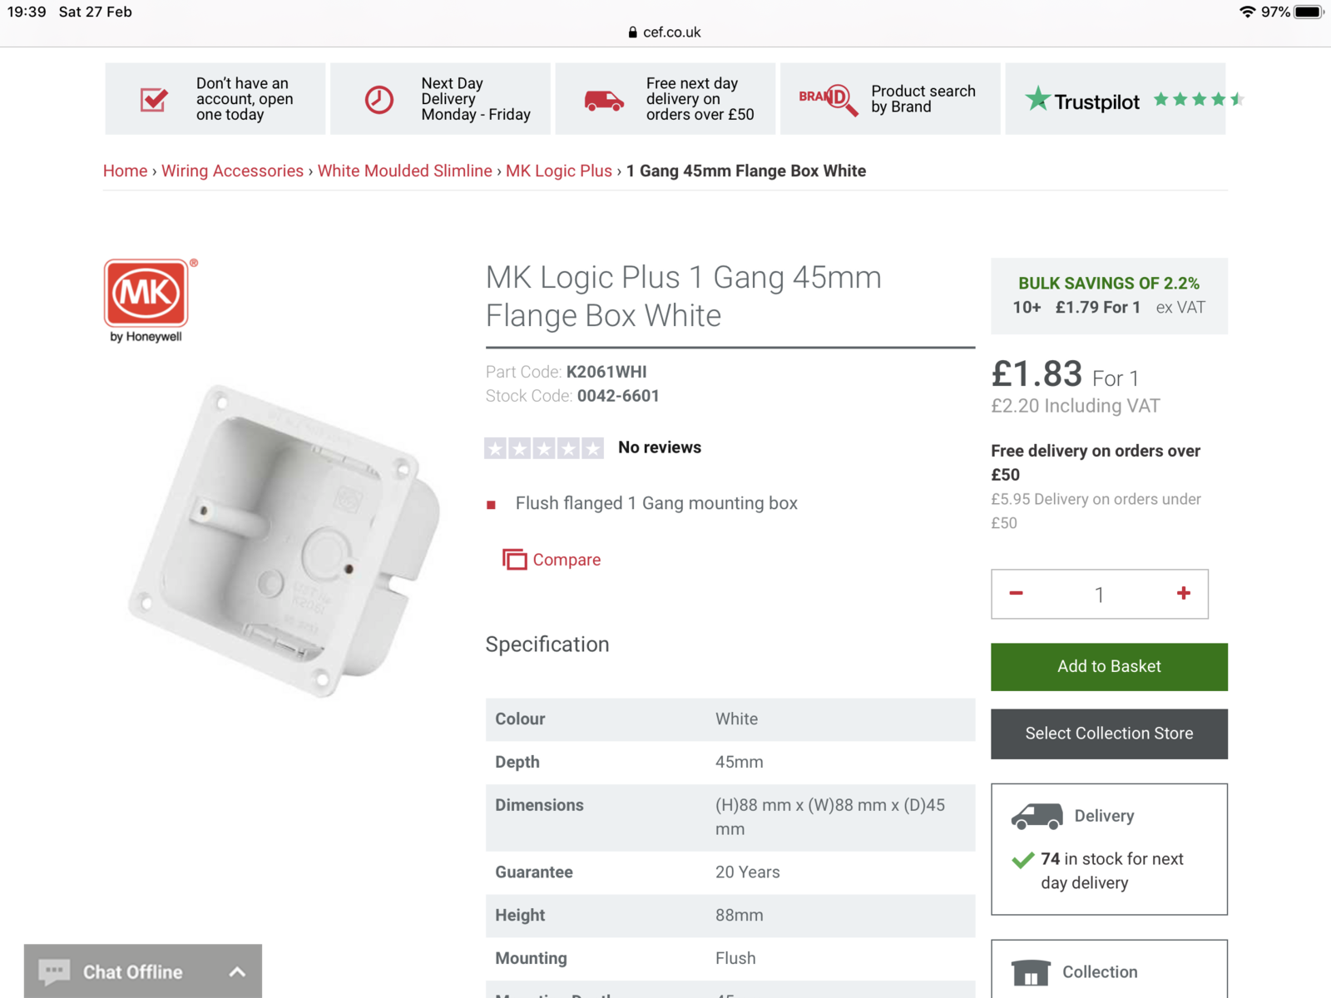The image size is (1331, 998).
Task: Click the Compare icon
Action: point(514,560)
